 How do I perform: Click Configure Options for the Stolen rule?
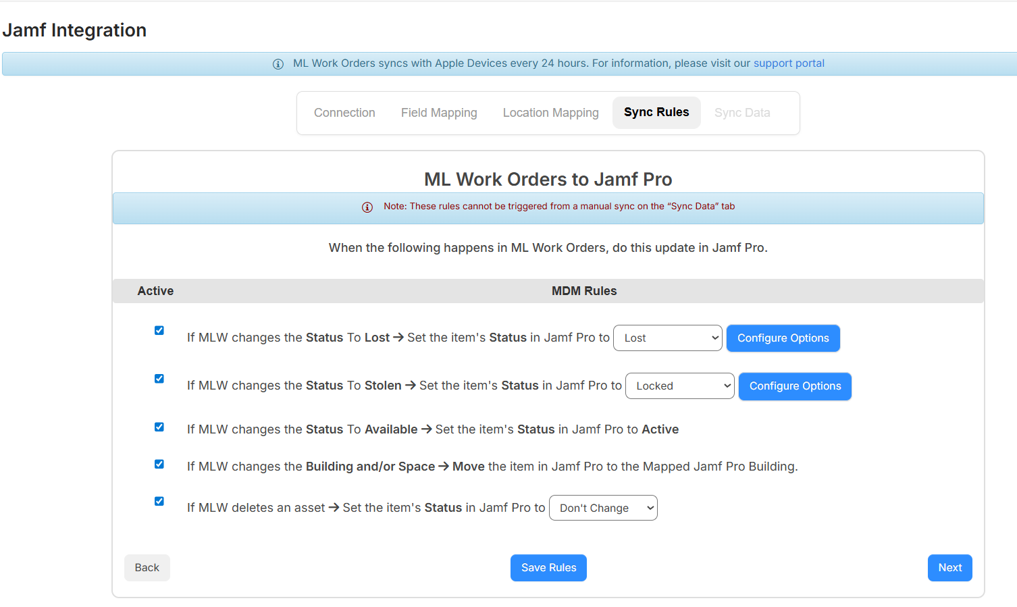796,386
